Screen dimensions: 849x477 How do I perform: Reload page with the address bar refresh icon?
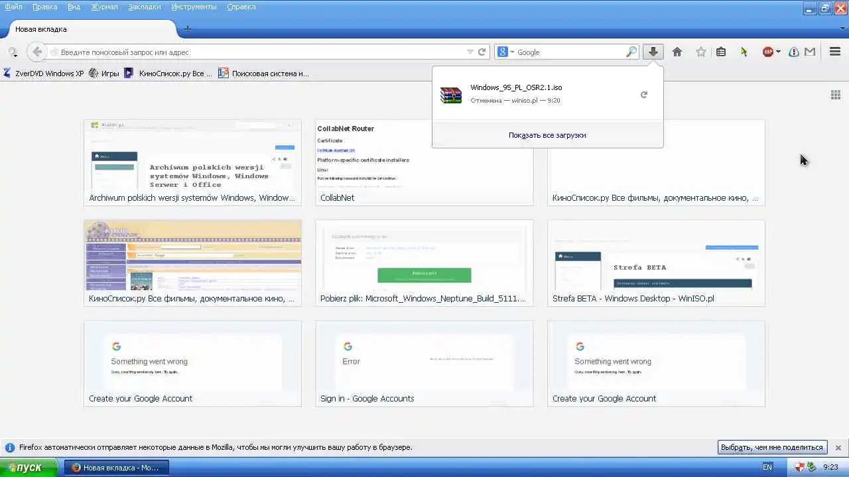(482, 52)
